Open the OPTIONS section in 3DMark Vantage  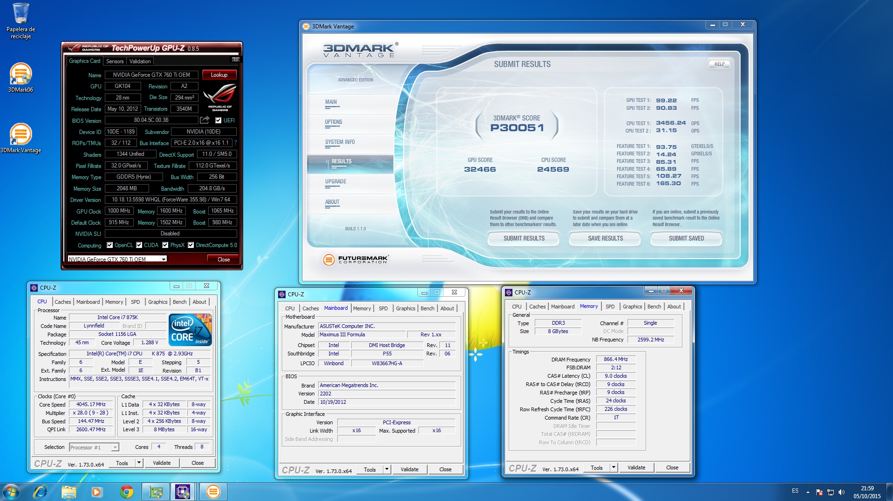(x=334, y=122)
